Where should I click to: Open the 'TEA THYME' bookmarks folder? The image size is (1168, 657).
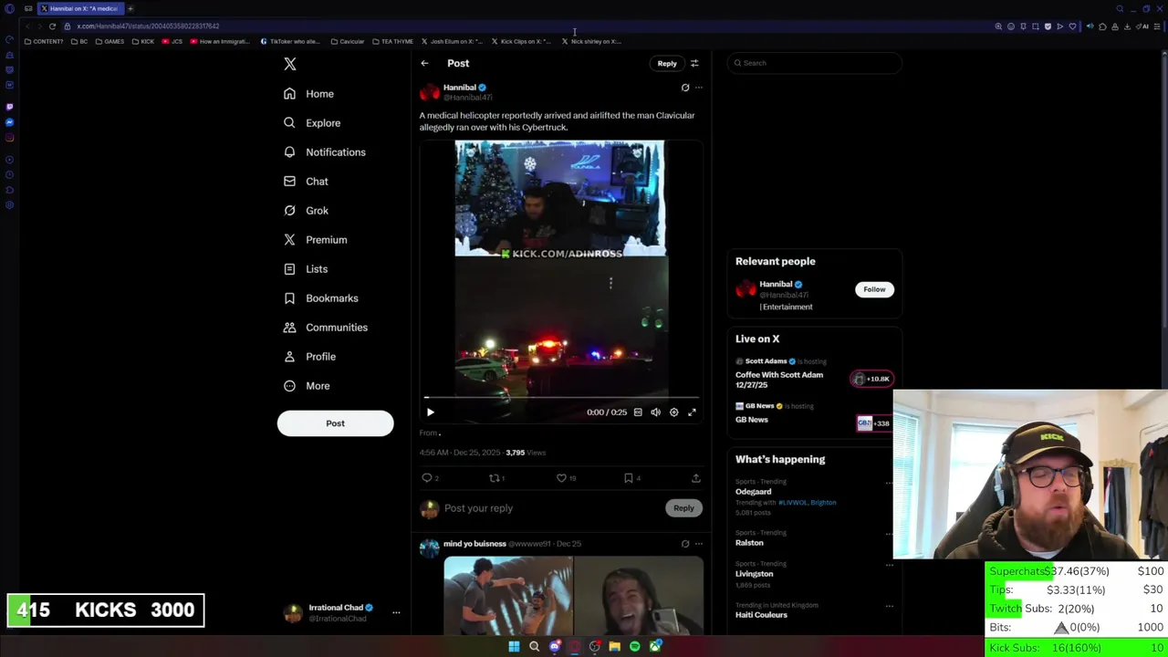click(x=393, y=41)
